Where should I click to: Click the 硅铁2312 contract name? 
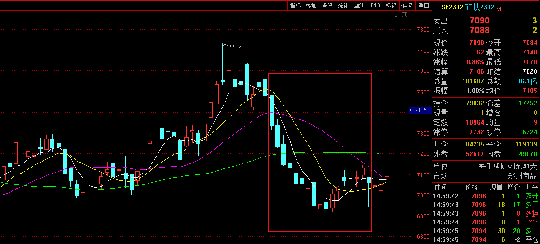click(480, 7)
